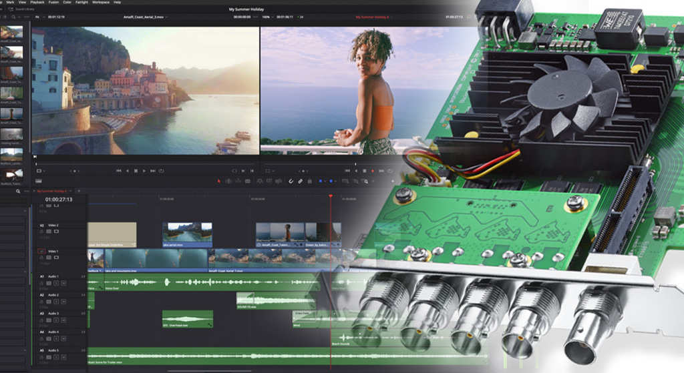Mute the Audio 1 track
The image size is (684, 373).
point(63,283)
